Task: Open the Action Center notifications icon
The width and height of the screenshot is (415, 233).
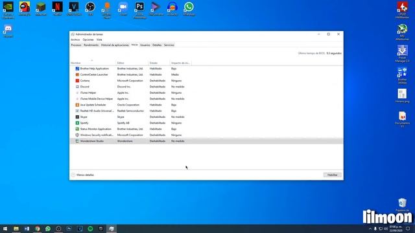Action: tap(408, 228)
